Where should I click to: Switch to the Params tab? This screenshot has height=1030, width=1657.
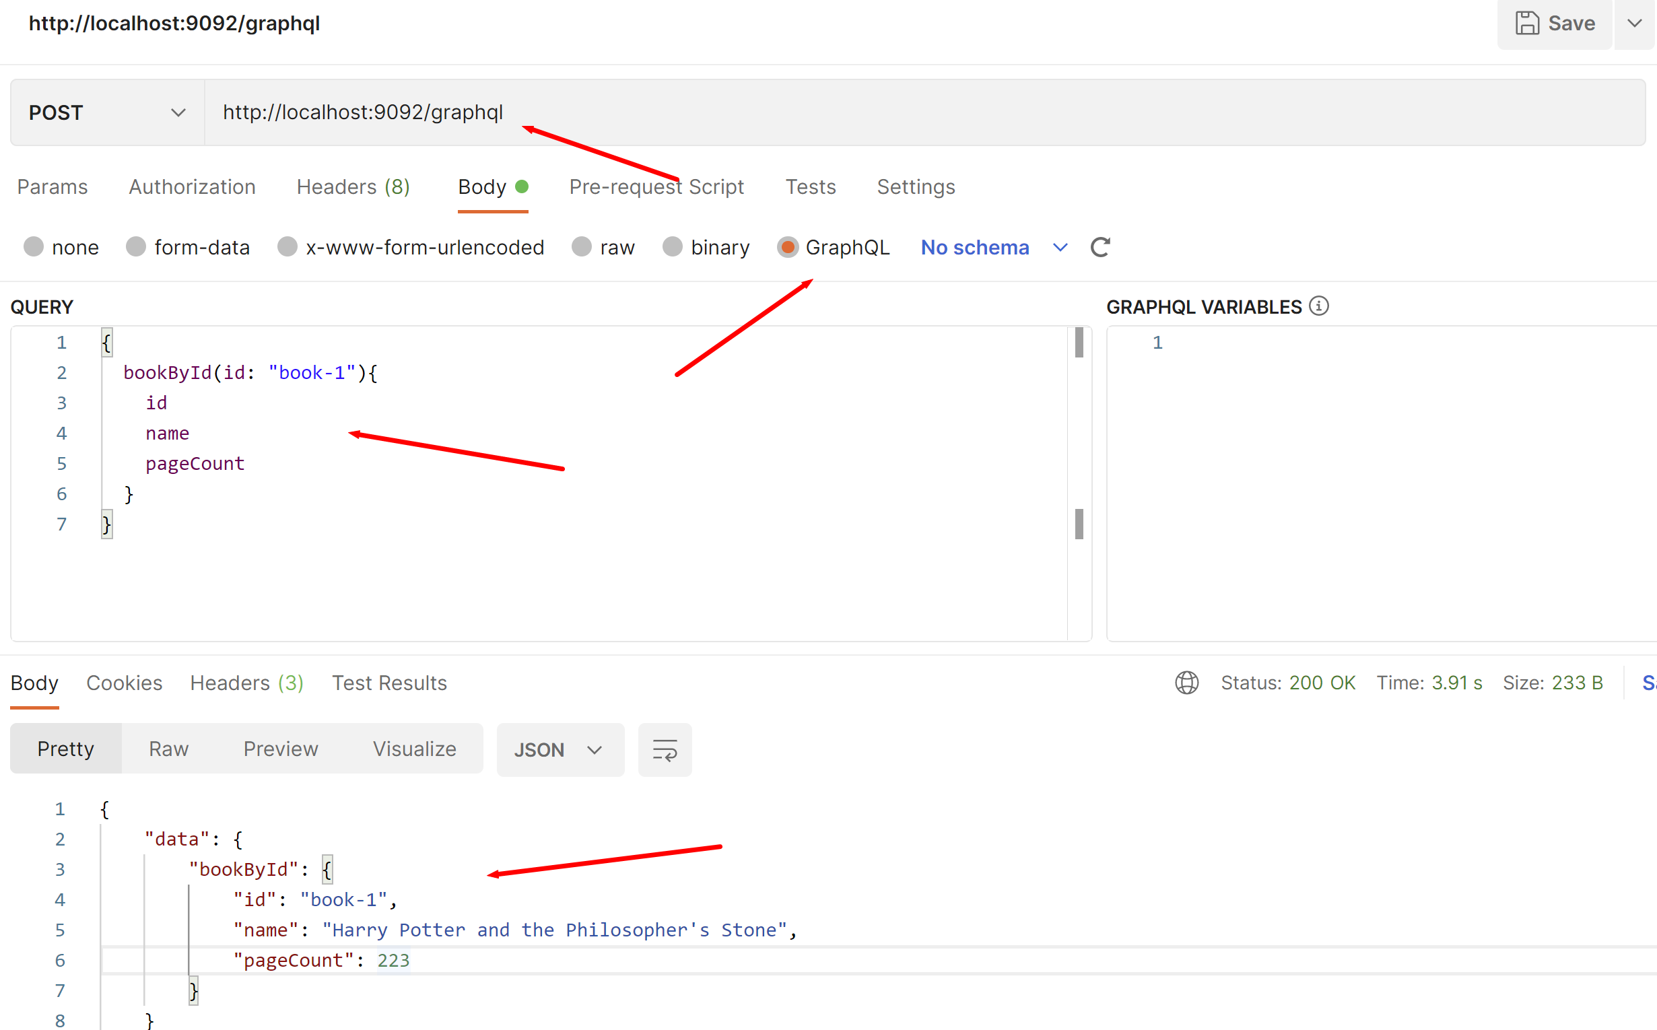point(53,186)
